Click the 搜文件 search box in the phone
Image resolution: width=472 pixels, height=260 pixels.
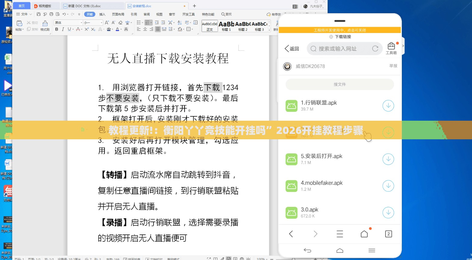click(340, 84)
